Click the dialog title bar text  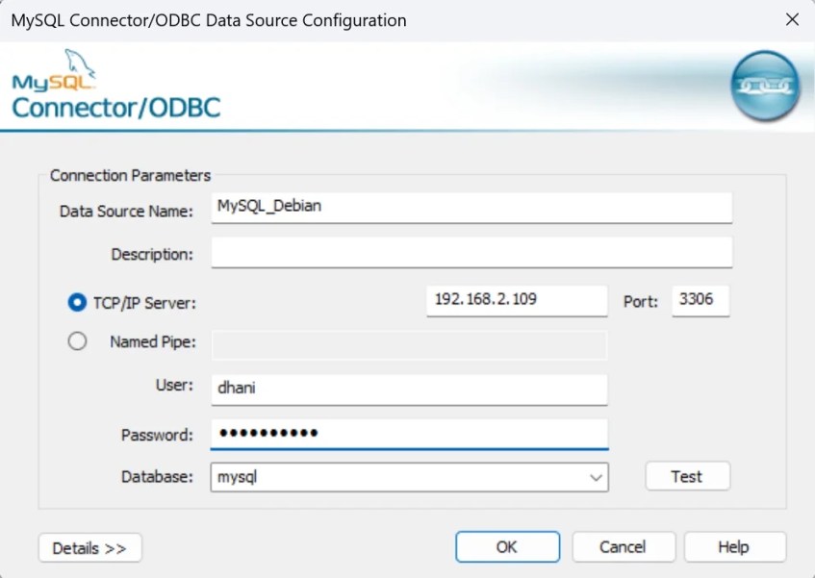[x=209, y=20]
